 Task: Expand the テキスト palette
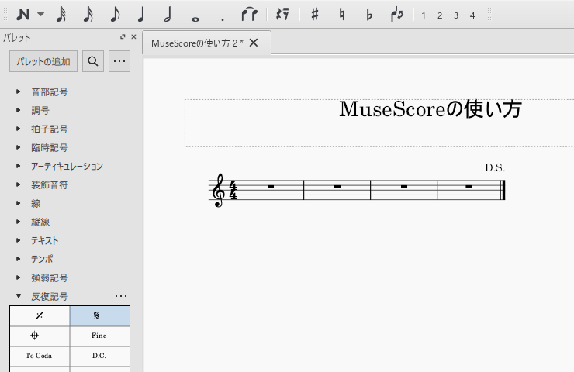tap(19, 240)
